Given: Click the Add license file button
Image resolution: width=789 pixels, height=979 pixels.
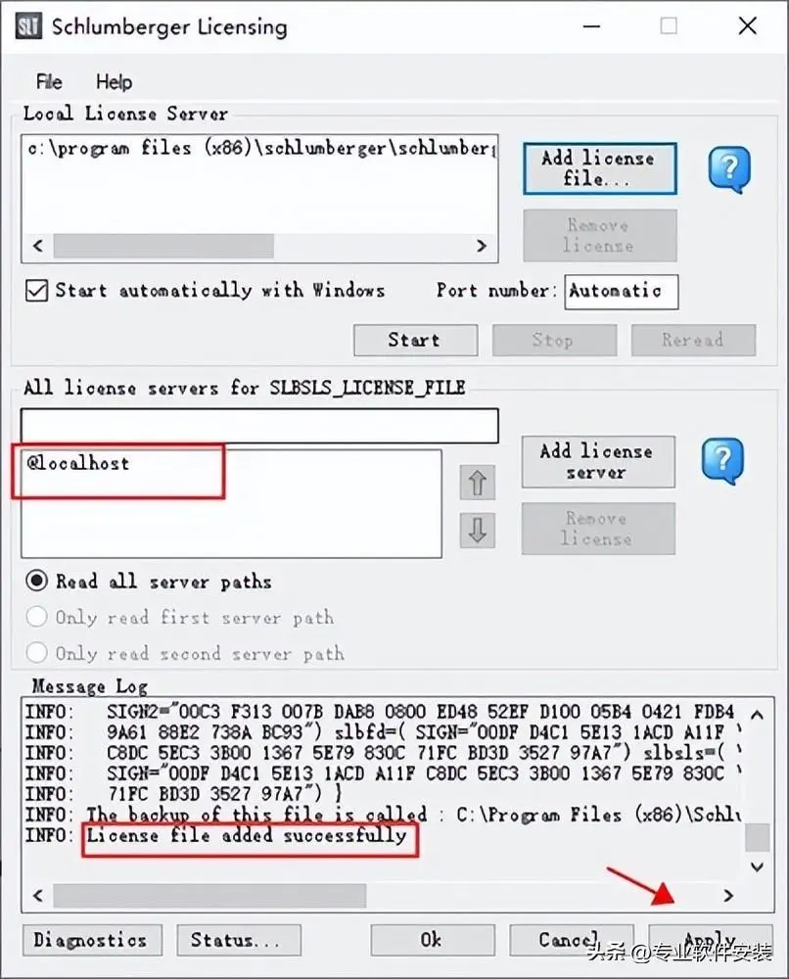Looking at the screenshot, I should [x=600, y=168].
